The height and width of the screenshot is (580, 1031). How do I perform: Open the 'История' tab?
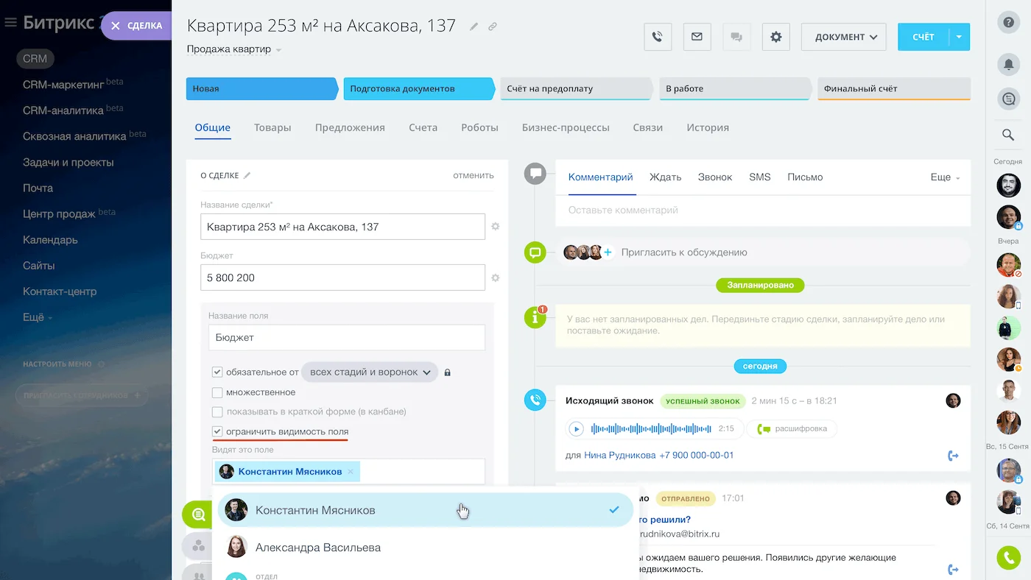(707, 127)
